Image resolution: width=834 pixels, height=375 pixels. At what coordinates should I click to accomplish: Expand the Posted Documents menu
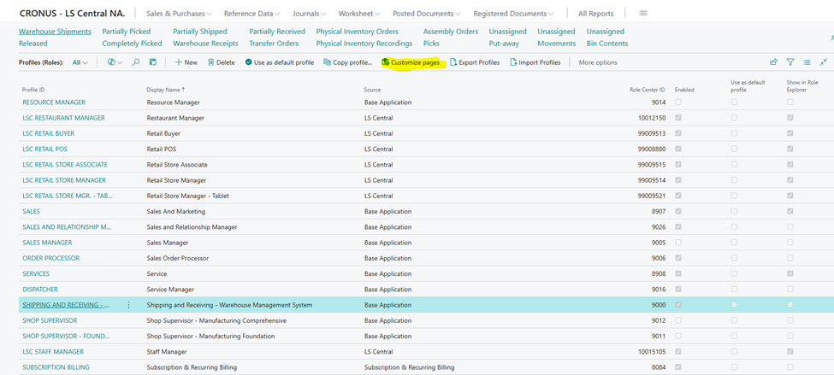426,14
